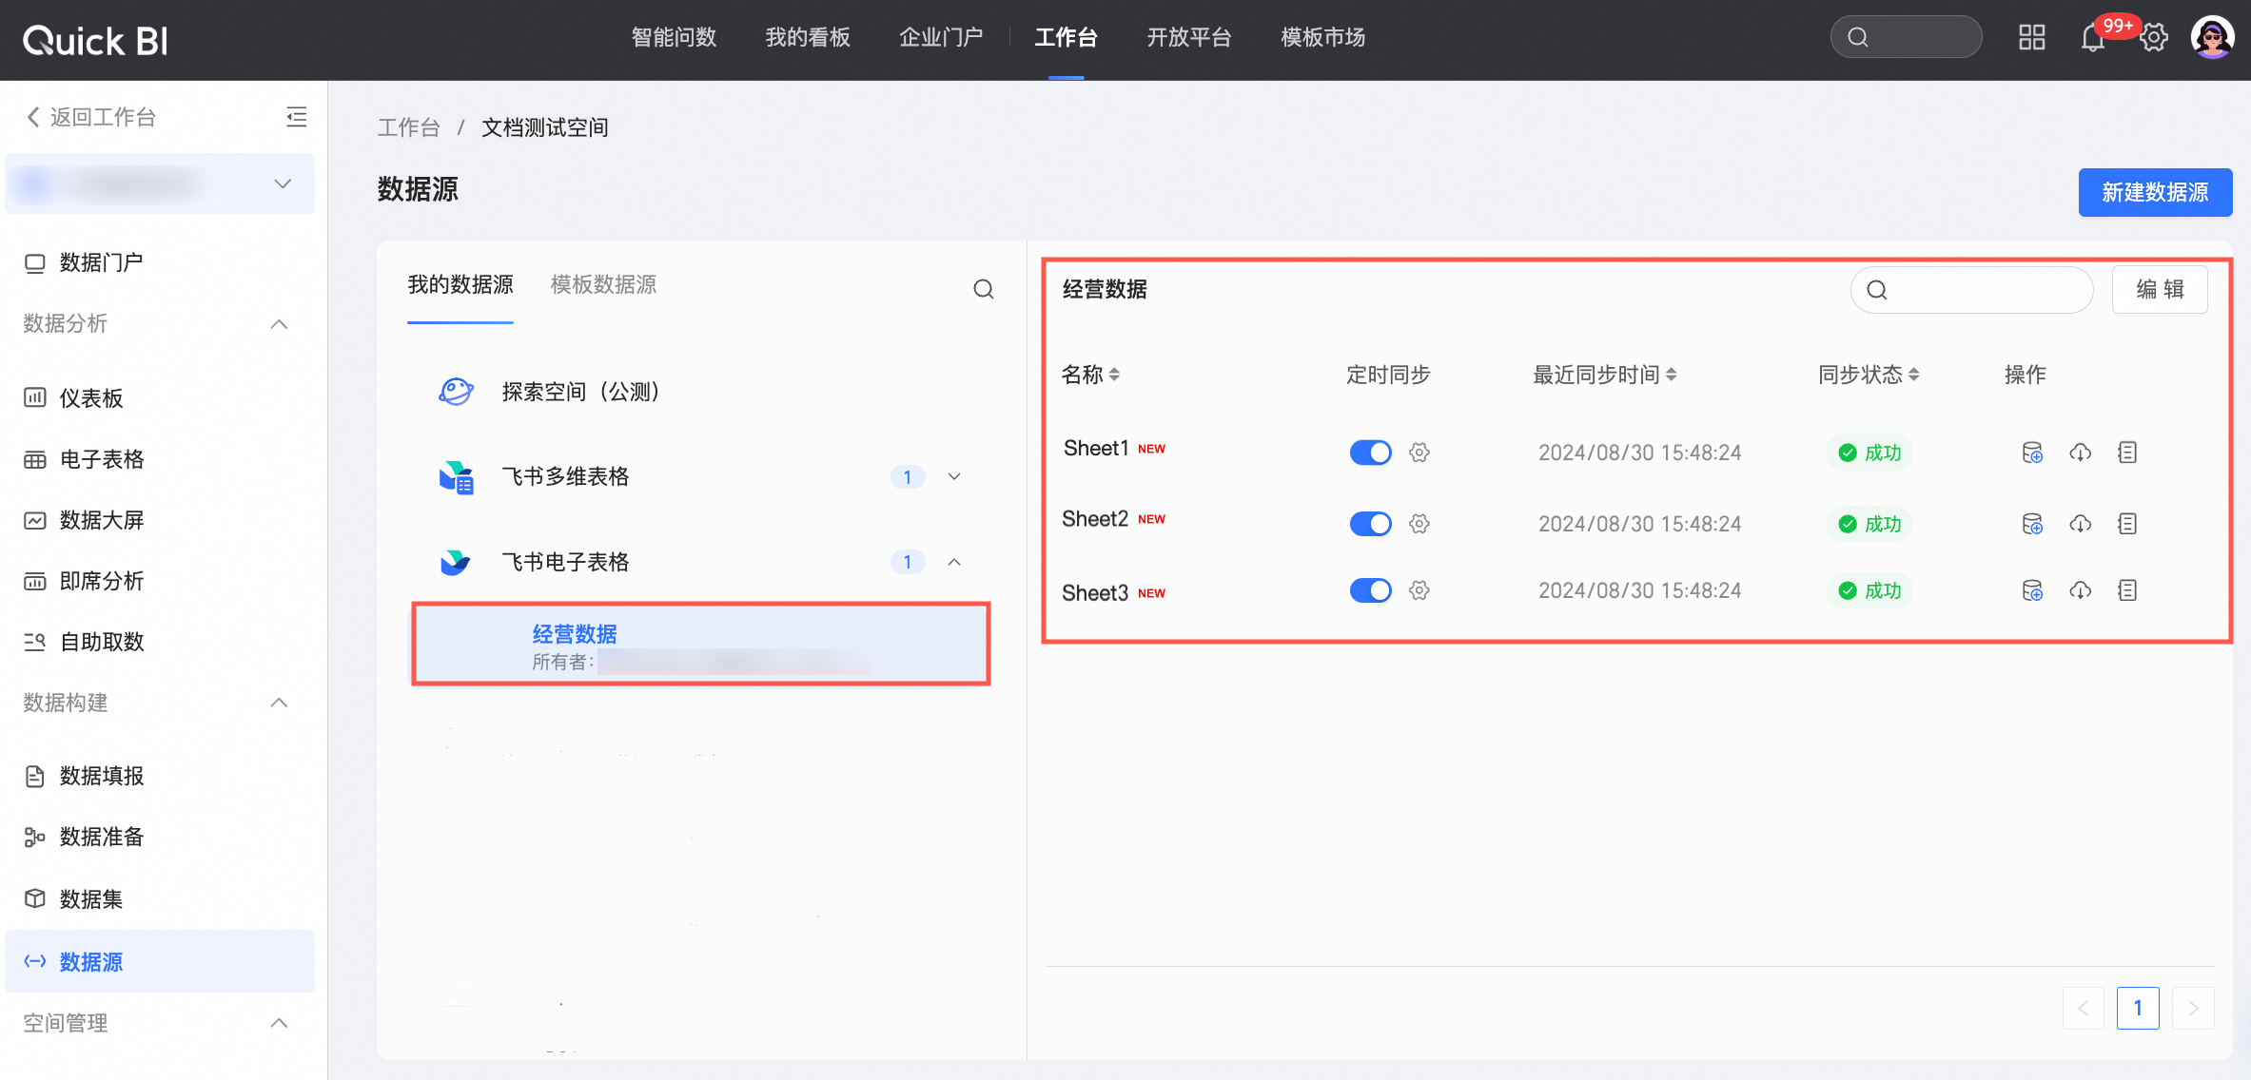The image size is (2251, 1080).
Task: Open 模板市场 in top navigation
Action: point(1323,38)
